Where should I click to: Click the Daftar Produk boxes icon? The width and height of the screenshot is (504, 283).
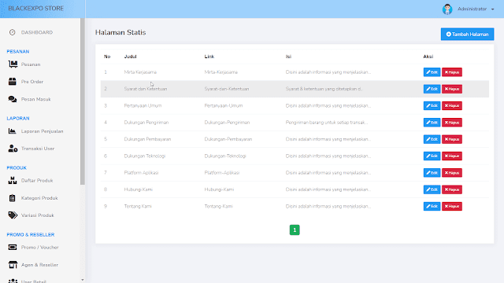[x=13, y=180]
